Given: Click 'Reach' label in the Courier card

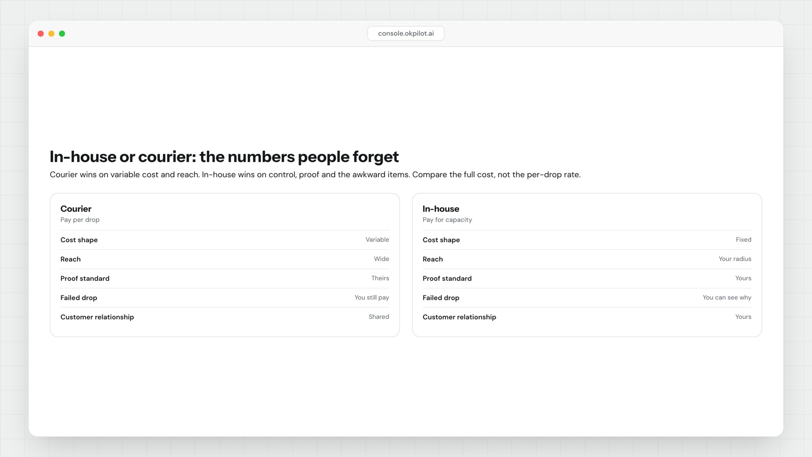Looking at the screenshot, I should tap(71, 259).
